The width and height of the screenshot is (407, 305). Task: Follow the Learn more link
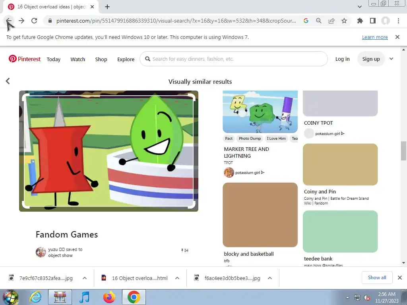click(x=375, y=37)
